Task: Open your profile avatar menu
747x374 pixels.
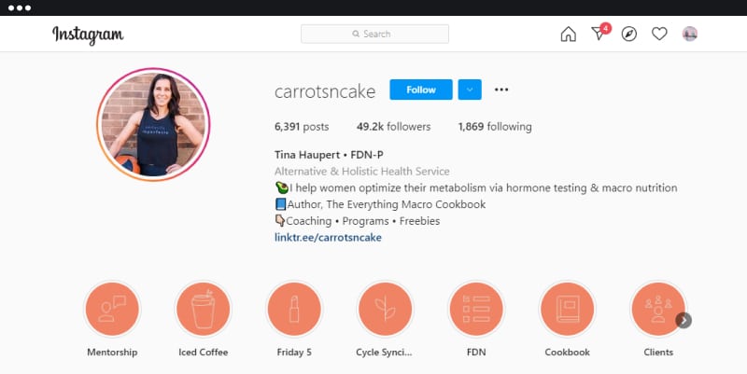Action: (690, 34)
